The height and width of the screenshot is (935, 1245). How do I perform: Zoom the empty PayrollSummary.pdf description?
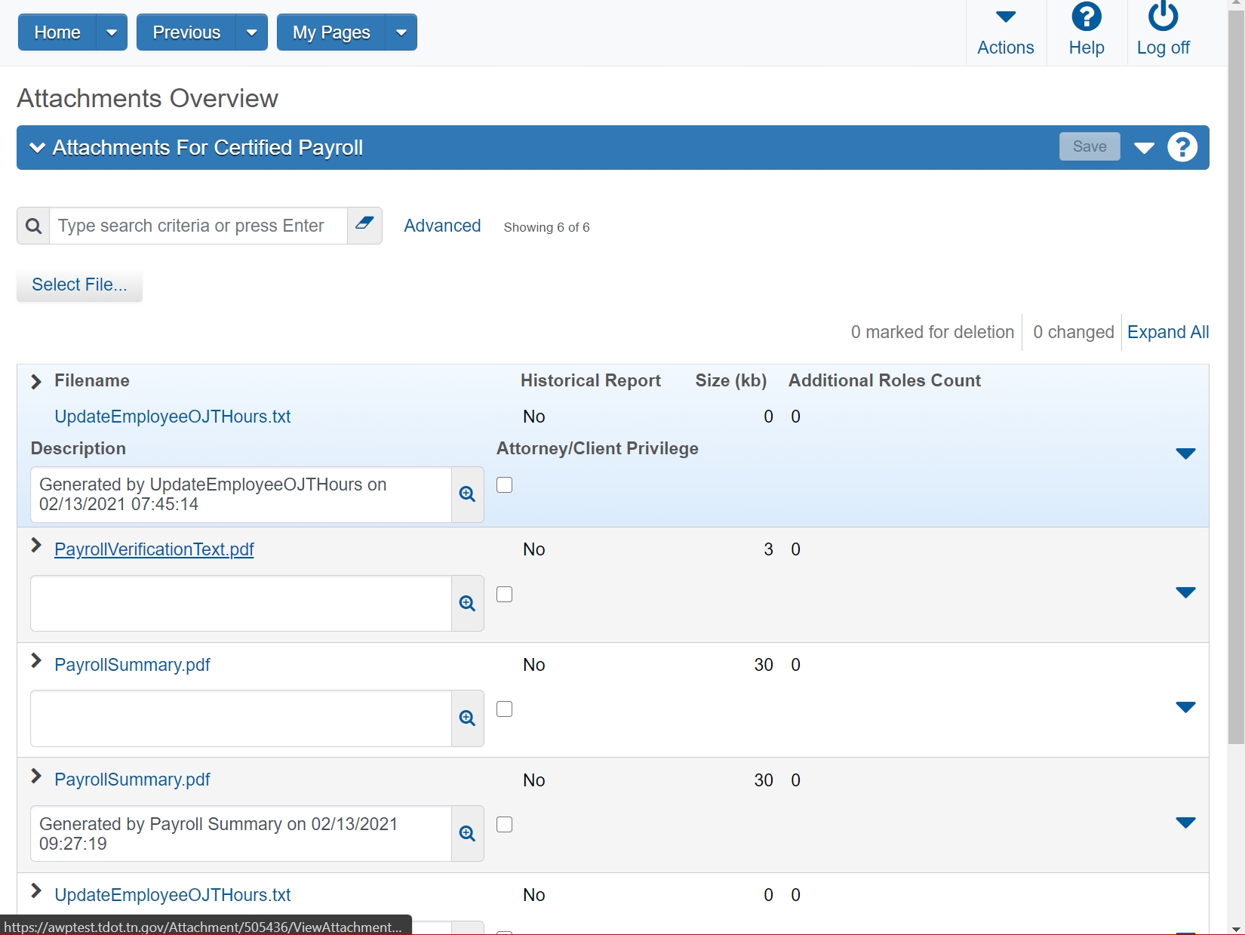[x=468, y=718]
